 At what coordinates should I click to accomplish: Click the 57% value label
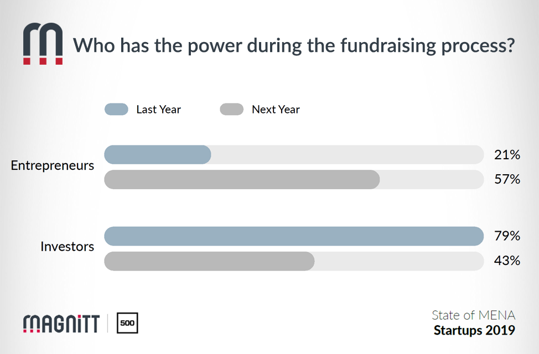pos(507,180)
